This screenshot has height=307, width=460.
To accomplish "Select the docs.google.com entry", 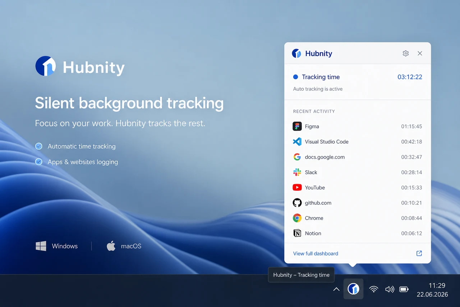I will click(325, 157).
